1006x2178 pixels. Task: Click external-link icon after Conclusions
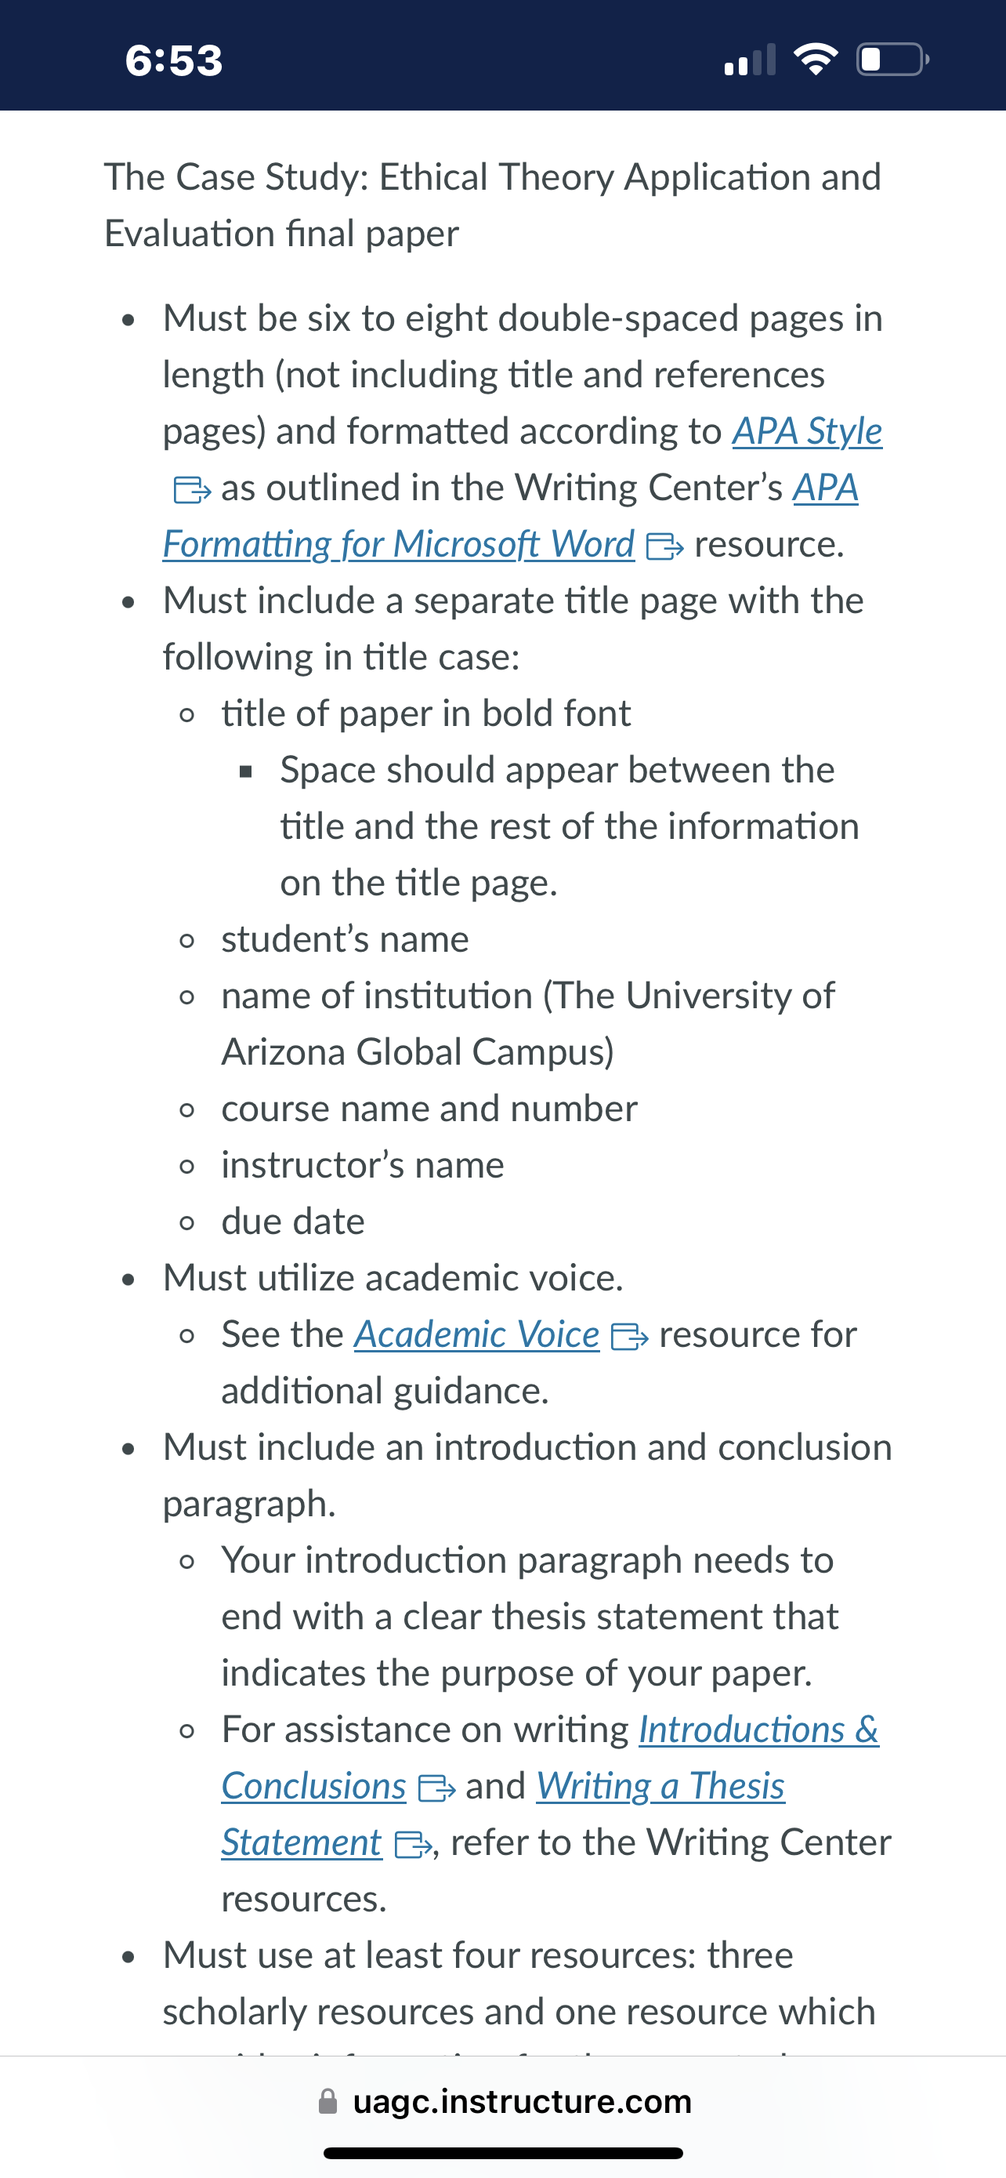(437, 1788)
